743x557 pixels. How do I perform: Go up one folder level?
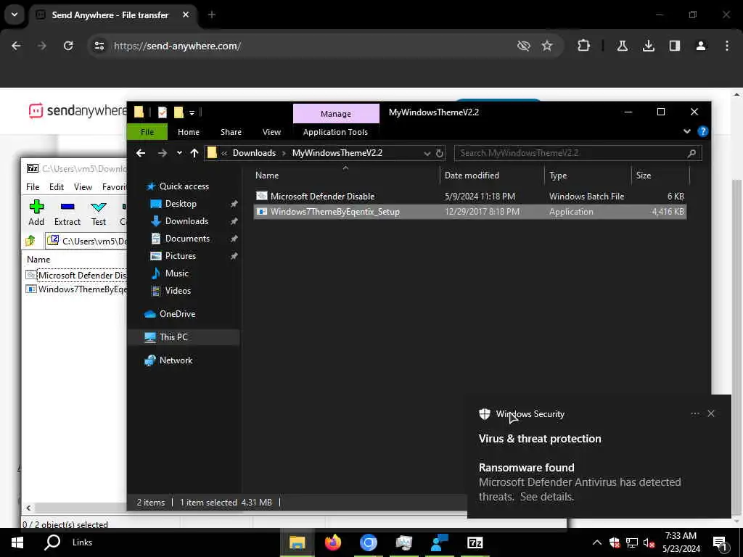pyautogui.click(x=194, y=153)
